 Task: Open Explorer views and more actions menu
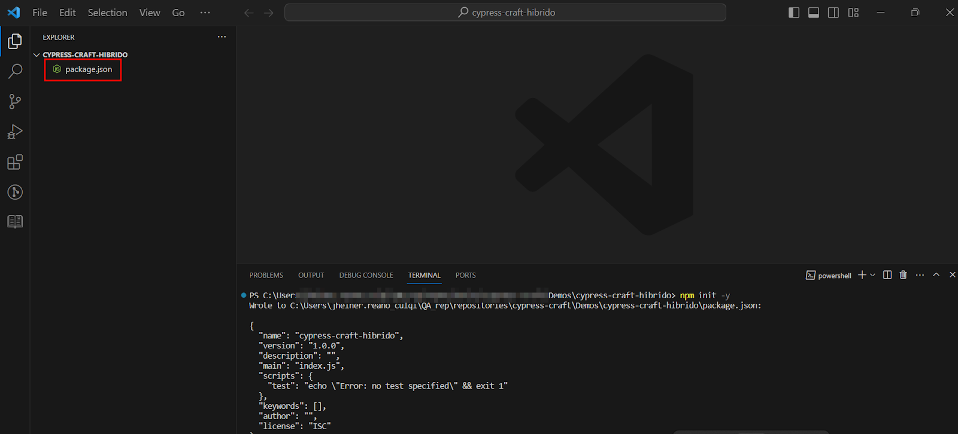click(222, 37)
